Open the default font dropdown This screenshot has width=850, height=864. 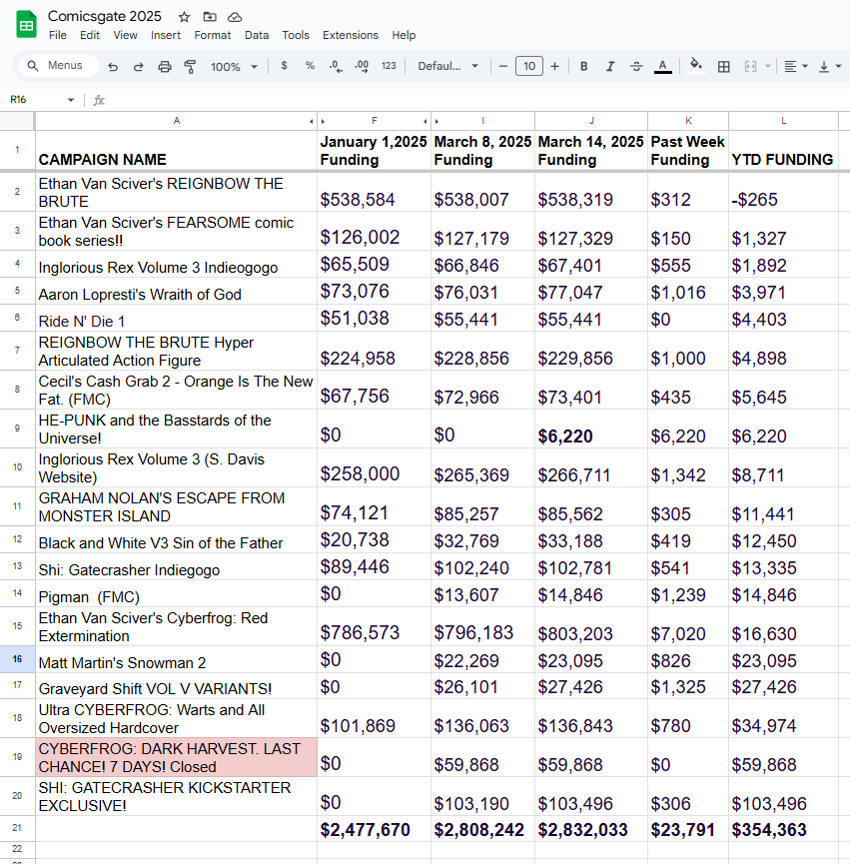click(x=447, y=66)
